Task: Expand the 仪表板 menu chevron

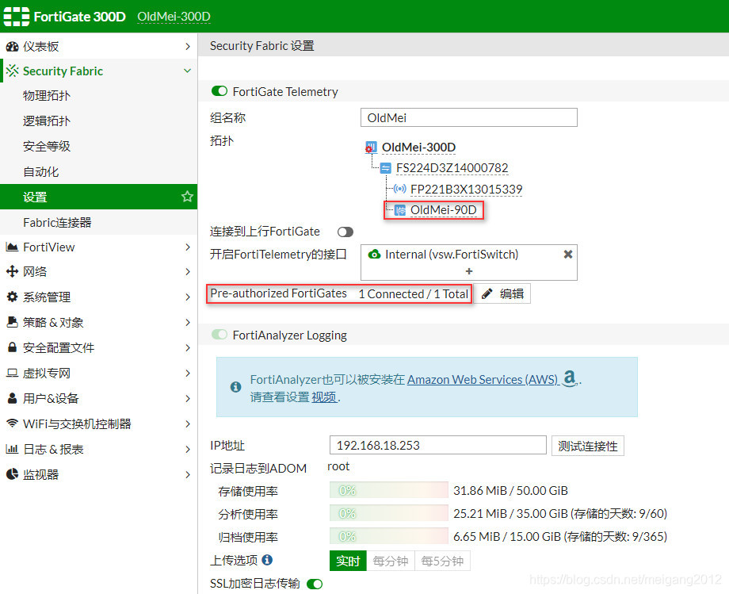Action: click(187, 47)
